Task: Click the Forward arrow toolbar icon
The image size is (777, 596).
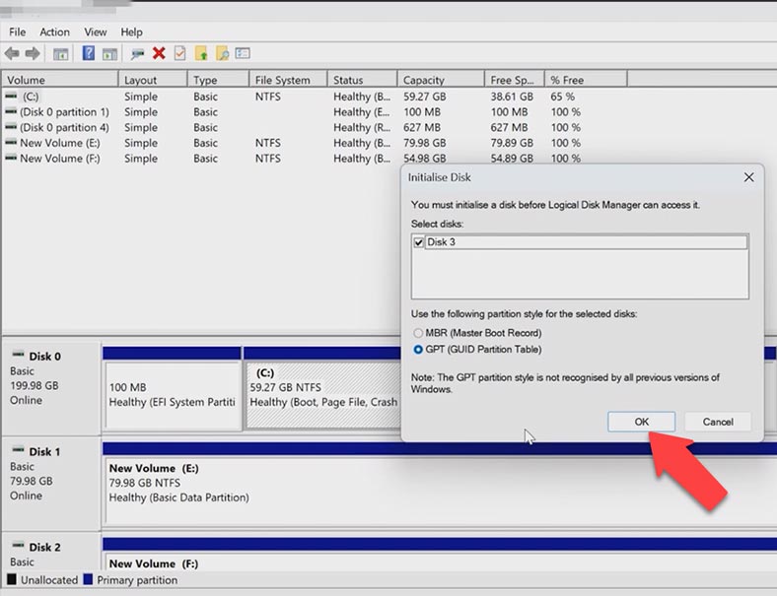Action: 33,53
